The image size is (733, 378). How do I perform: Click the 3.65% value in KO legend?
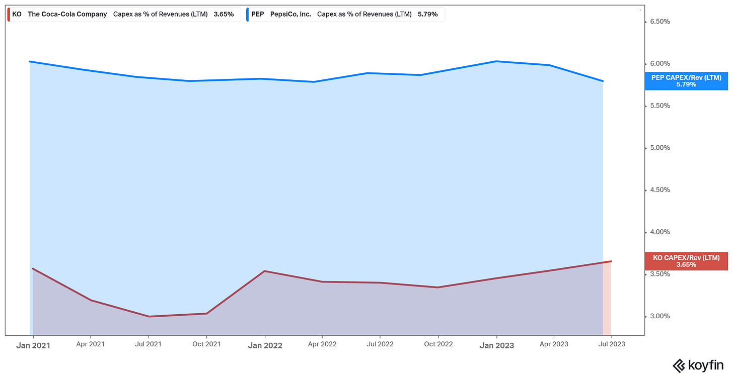pos(224,14)
